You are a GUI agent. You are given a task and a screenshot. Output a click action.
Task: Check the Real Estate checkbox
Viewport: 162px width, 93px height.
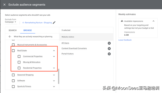pos(13,51)
